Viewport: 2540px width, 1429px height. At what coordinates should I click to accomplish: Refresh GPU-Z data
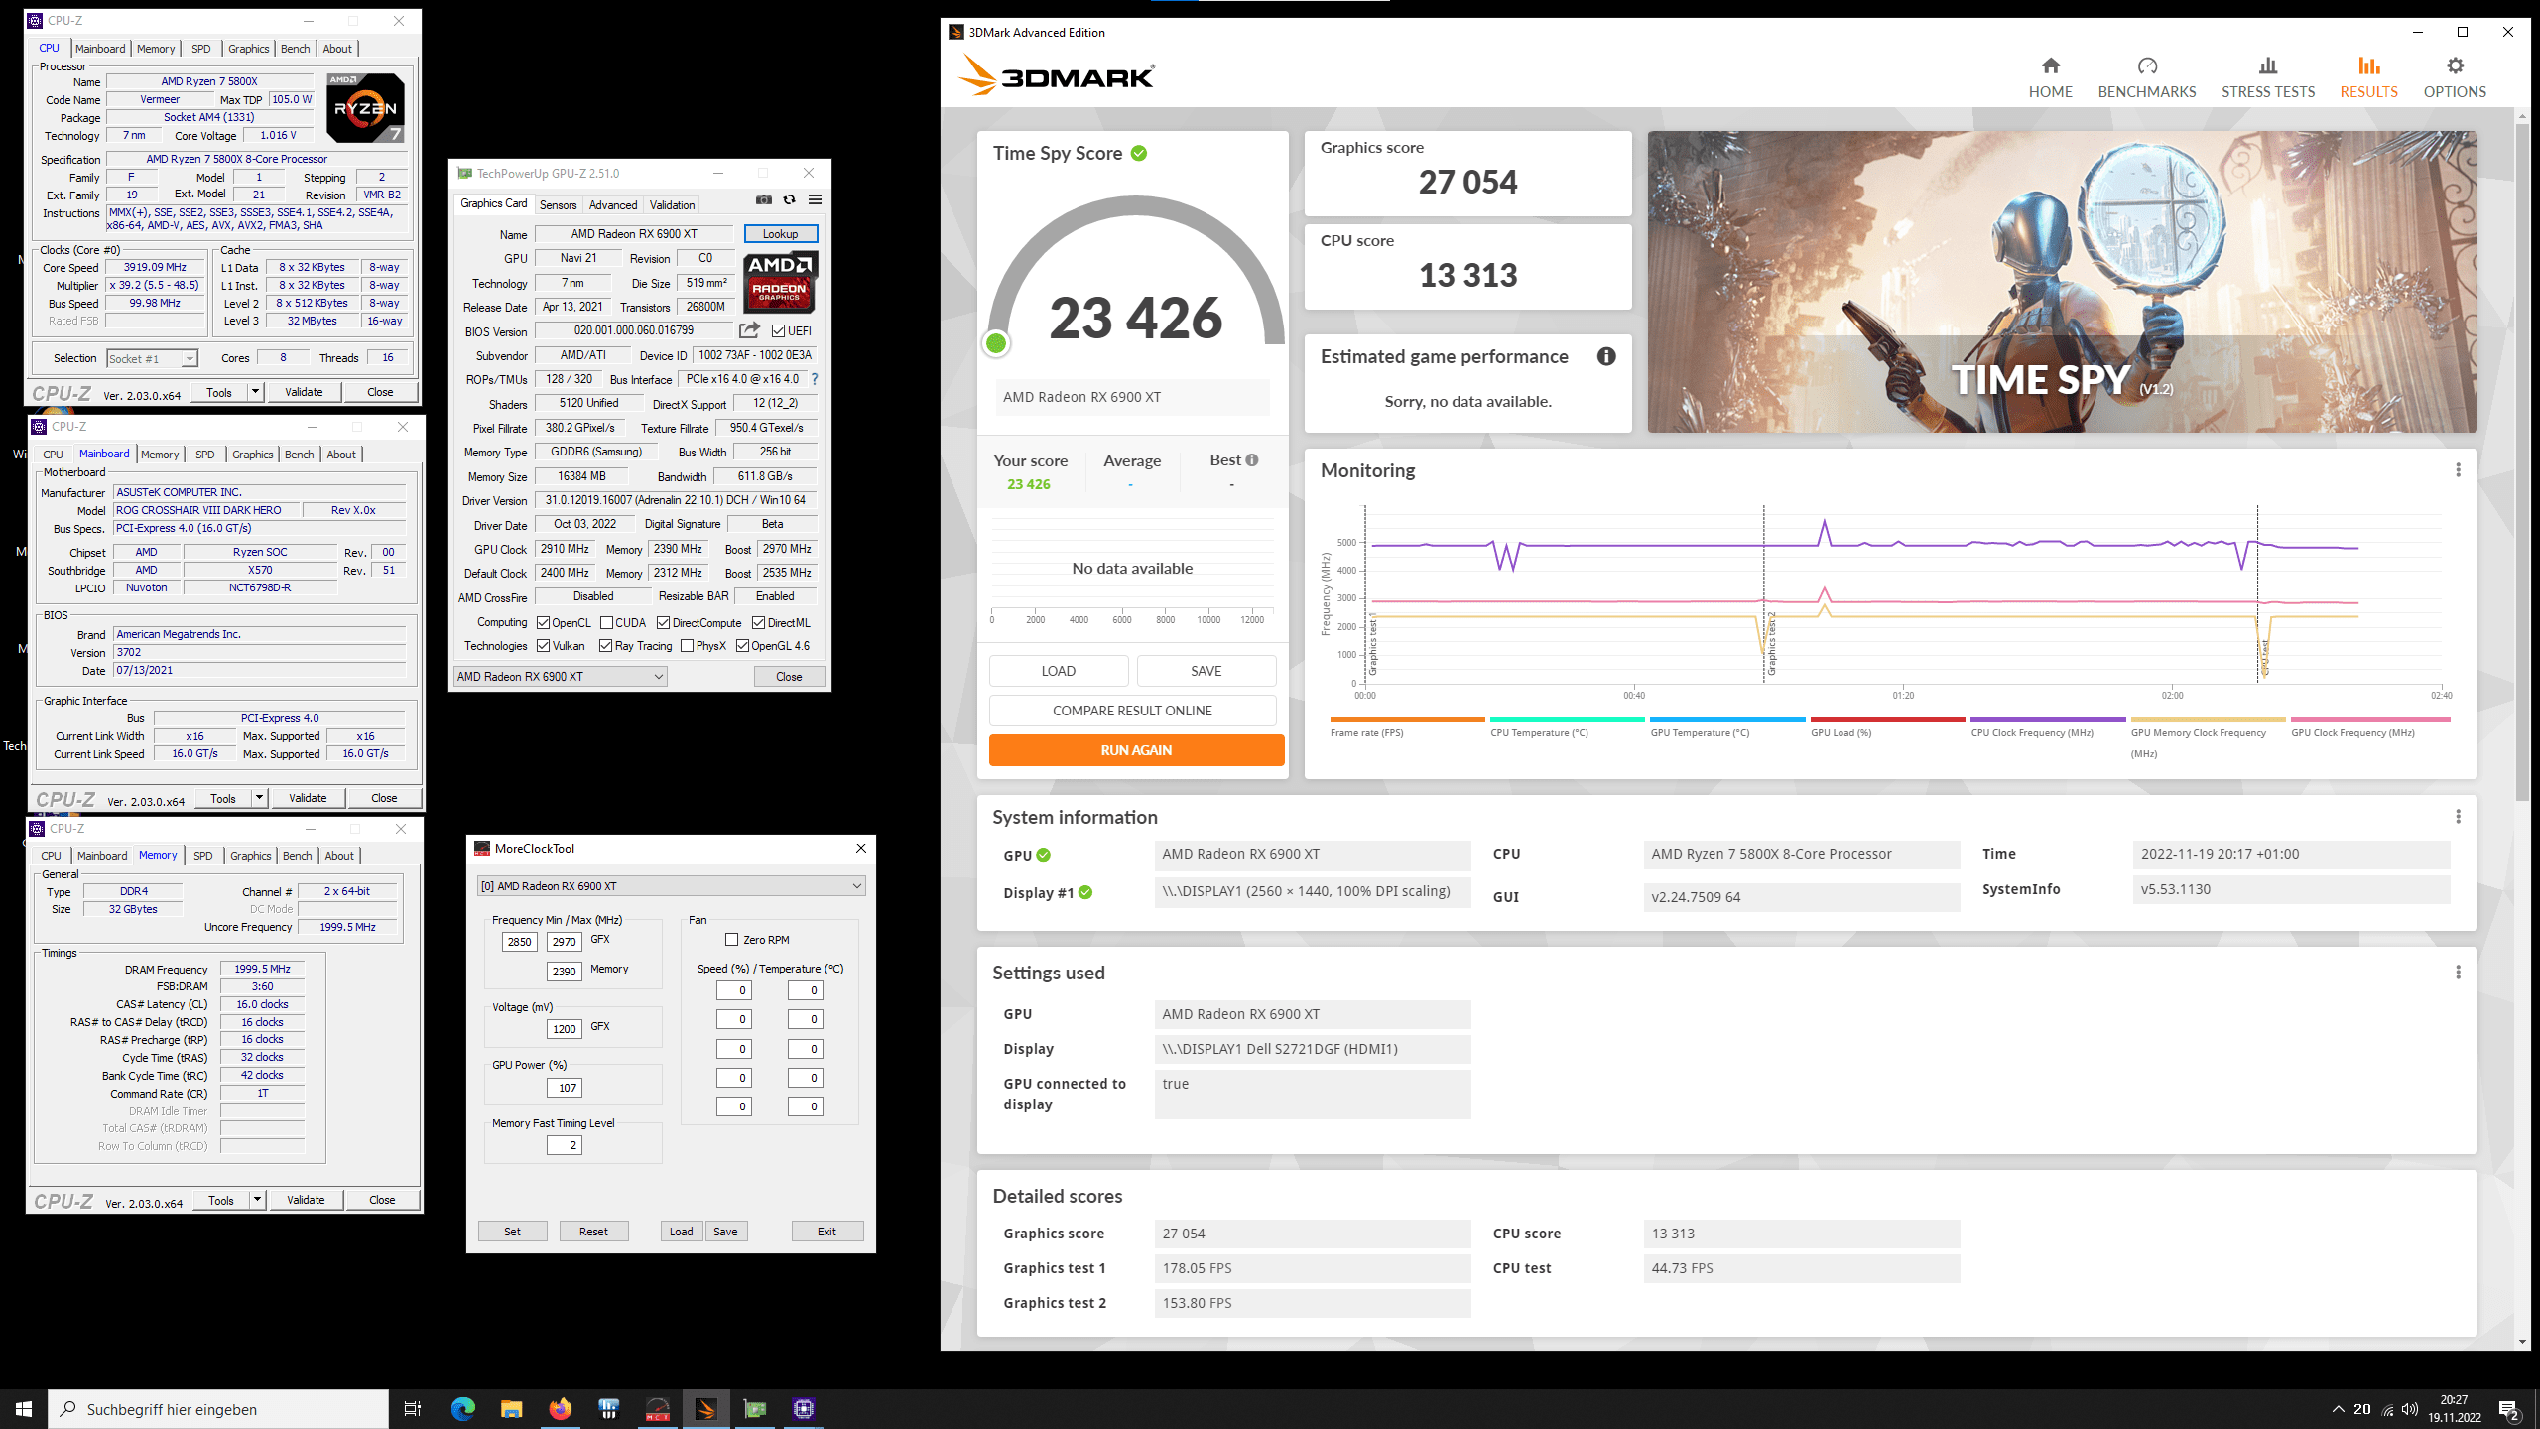(789, 199)
